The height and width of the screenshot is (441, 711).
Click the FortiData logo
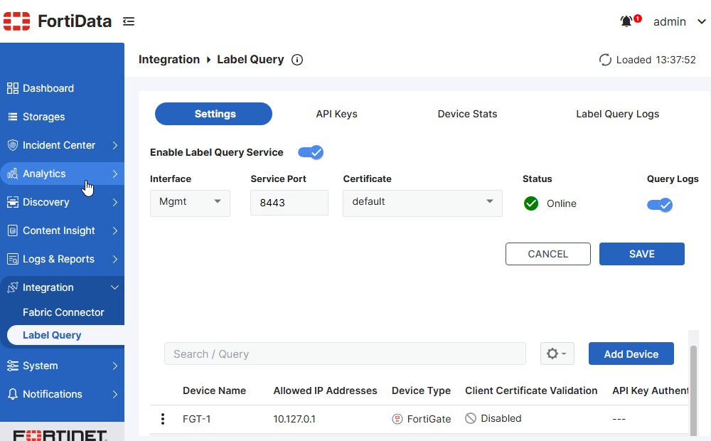click(x=58, y=21)
